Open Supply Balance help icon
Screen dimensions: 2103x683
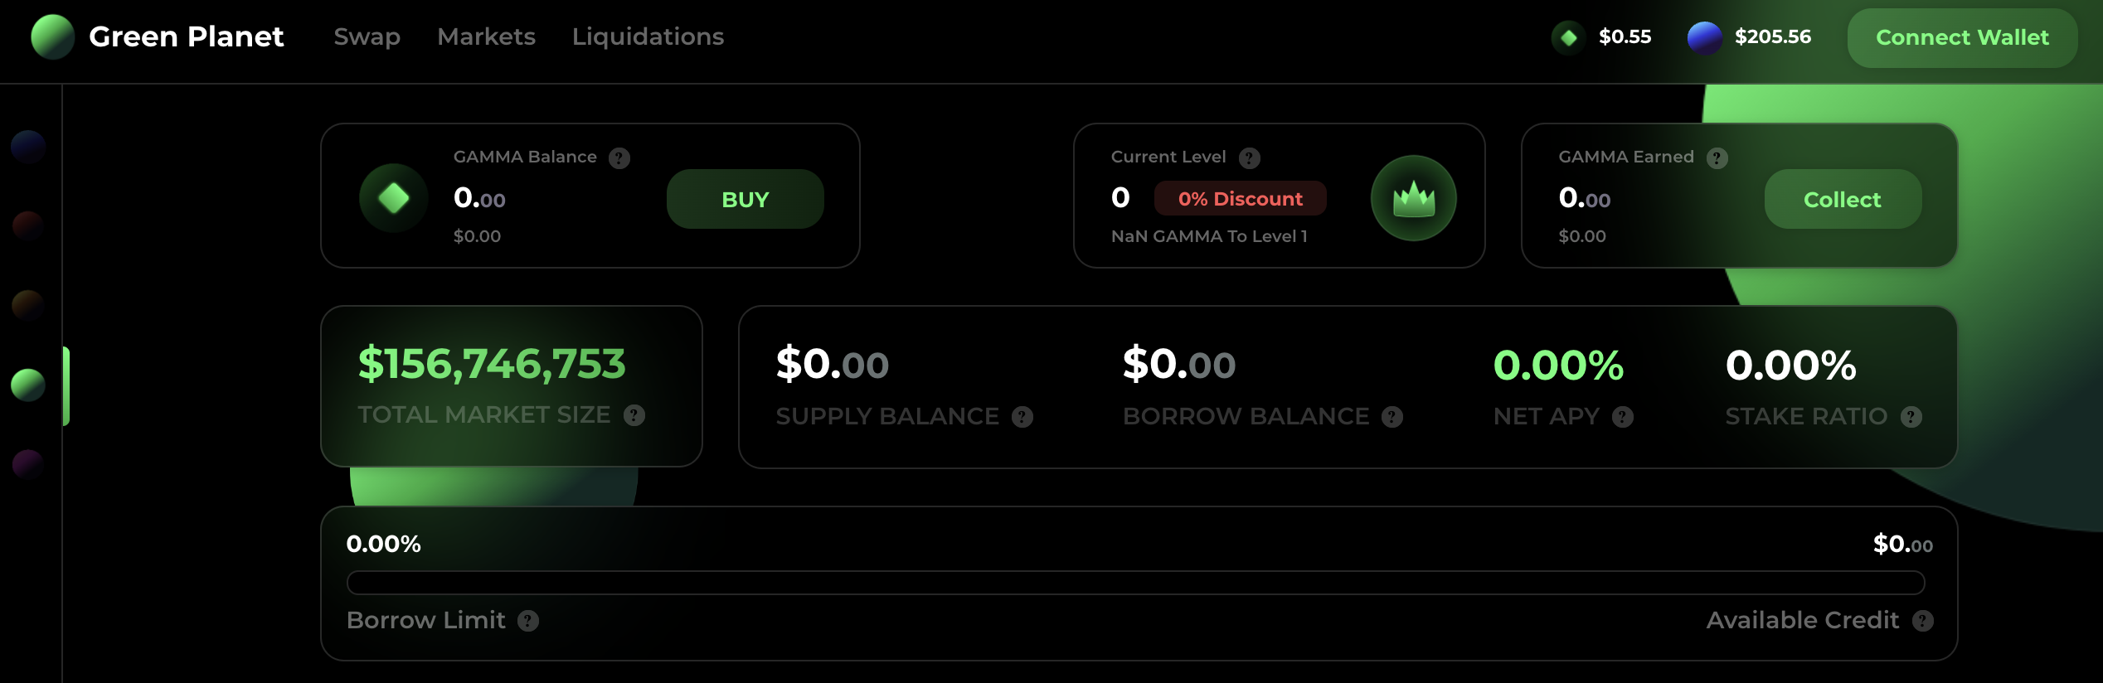pyautogui.click(x=1022, y=417)
